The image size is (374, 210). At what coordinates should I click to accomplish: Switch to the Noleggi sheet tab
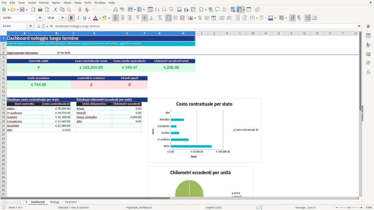[x=55, y=202]
